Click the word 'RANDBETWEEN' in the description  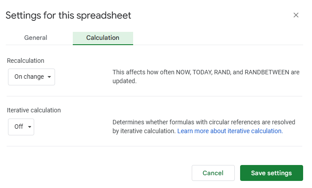pyautogui.click(x=267, y=72)
